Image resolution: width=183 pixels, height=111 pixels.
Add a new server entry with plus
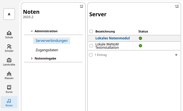click(176, 55)
